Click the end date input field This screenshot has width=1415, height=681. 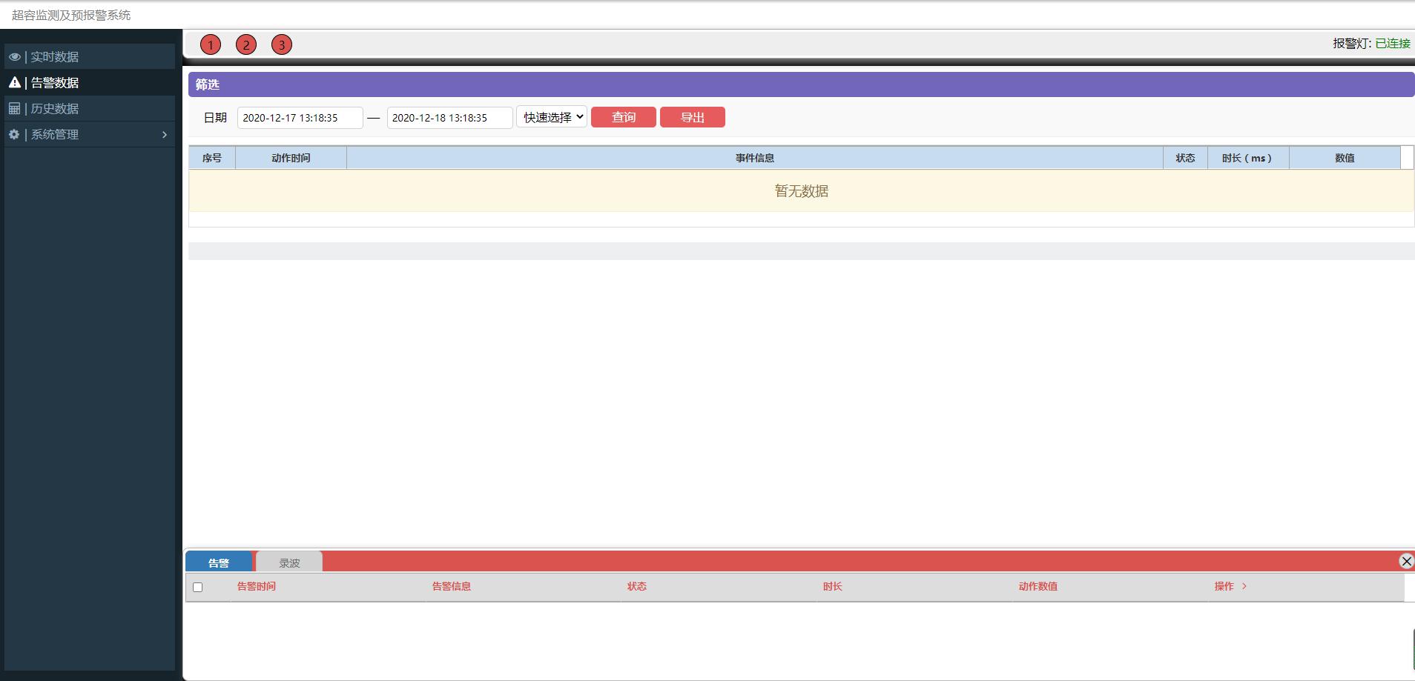tap(449, 118)
